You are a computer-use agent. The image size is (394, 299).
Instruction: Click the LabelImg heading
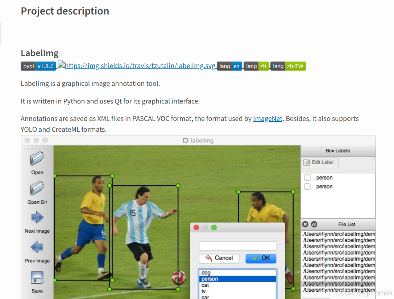[x=40, y=53]
